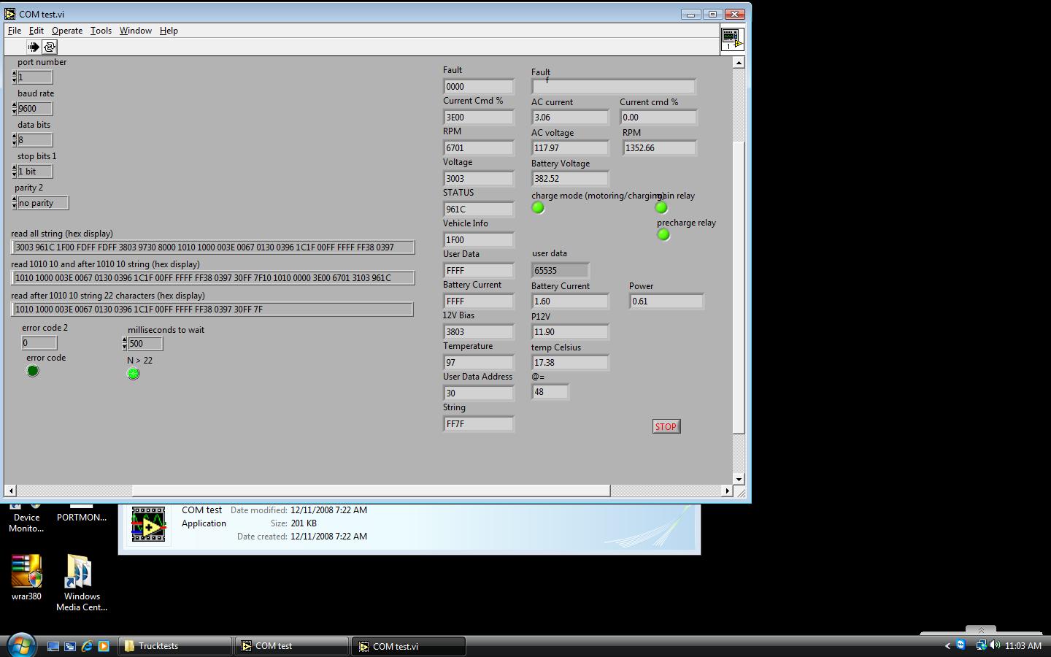Click the temp Celsius value 17.38
The height and width of the screenshot is (657, 1051).
point(570,362)
